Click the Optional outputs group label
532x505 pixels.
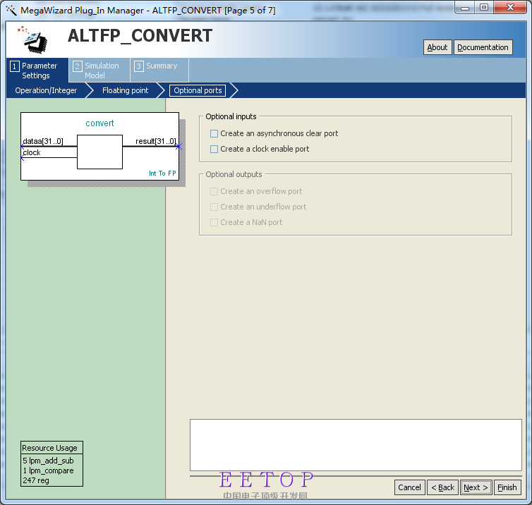(x=234, y=174)
